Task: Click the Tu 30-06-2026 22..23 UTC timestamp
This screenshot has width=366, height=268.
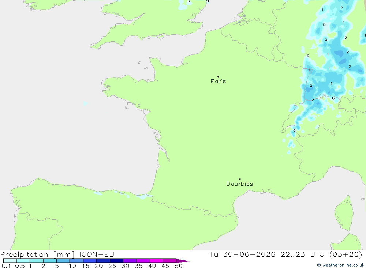Action: 286,254
